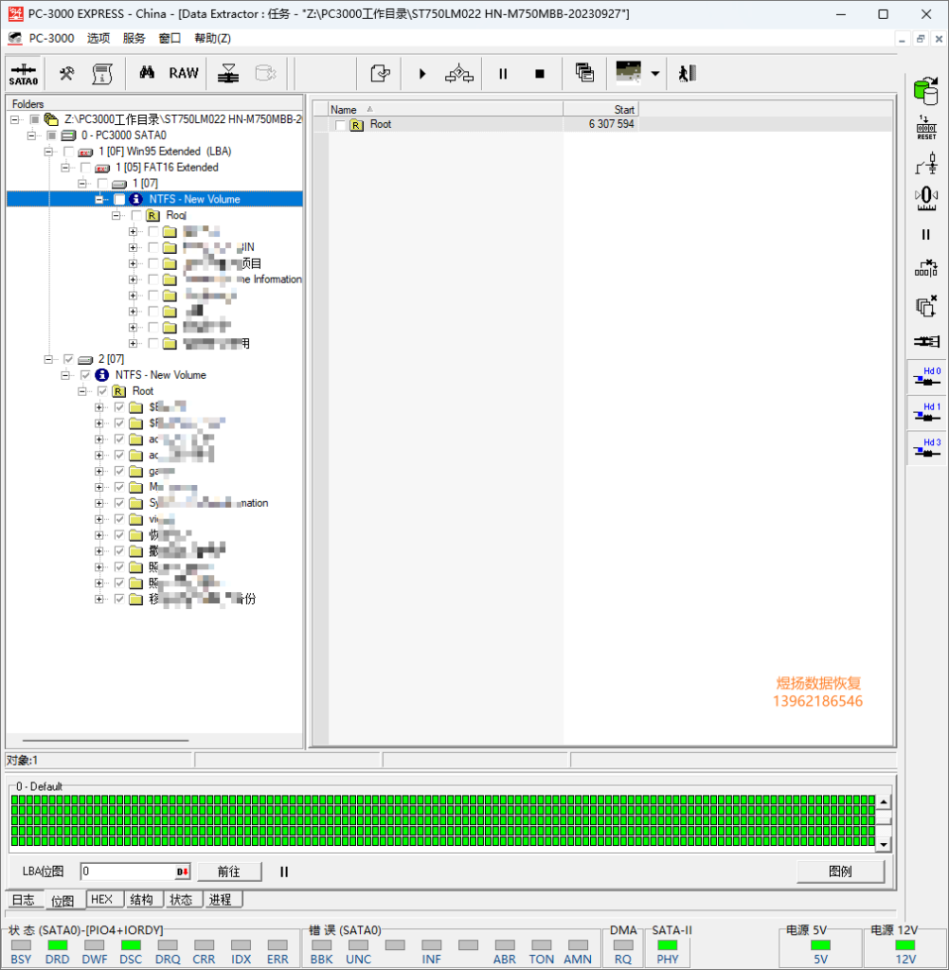Pause the task from the main toolbar

pyautogui.click(x=503, y=74)
